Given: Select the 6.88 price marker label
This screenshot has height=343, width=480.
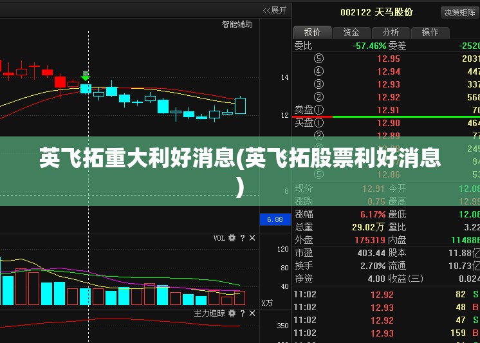Looking at the screenshot, I should 275,219.
